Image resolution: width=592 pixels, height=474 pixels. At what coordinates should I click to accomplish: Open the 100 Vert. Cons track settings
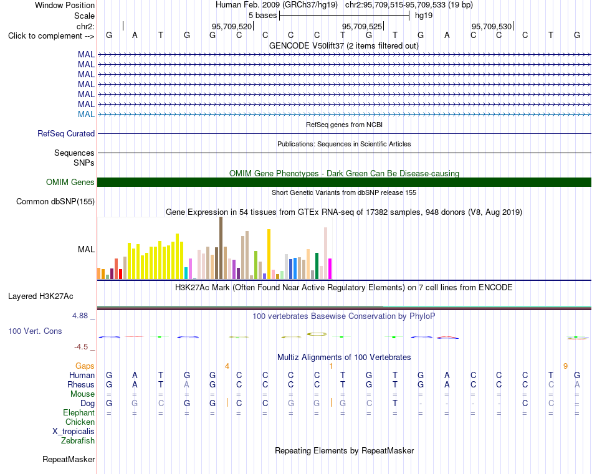(35, 331)
